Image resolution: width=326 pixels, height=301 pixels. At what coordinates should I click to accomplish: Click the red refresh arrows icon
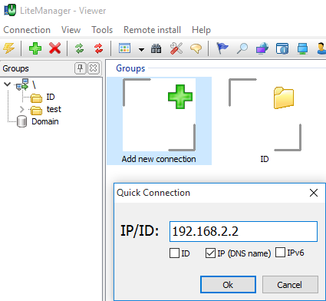point(98,48)
